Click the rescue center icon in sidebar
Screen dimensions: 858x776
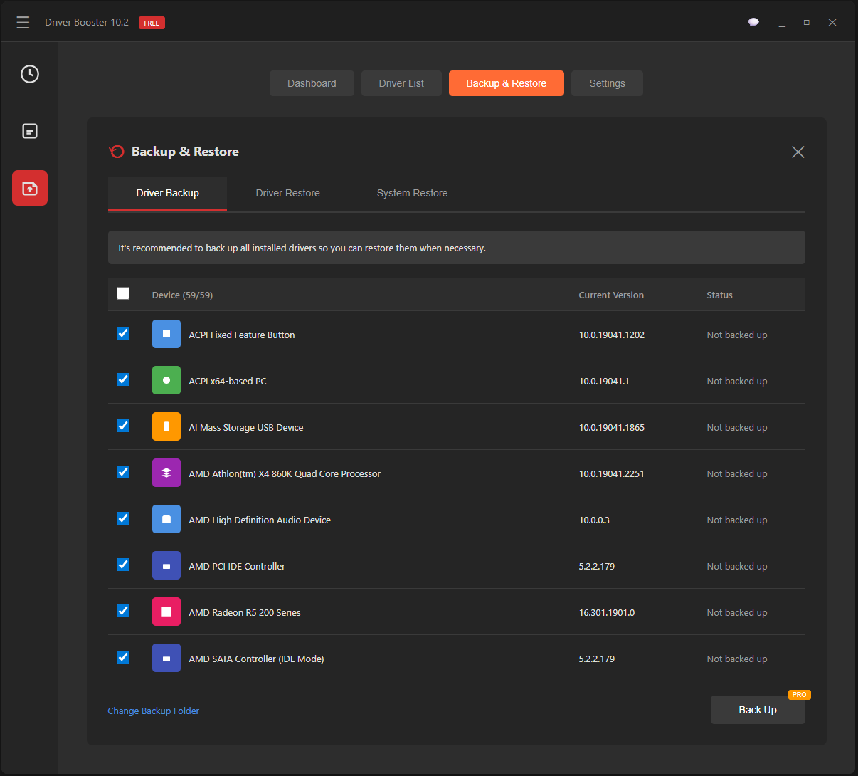point(29,131)
